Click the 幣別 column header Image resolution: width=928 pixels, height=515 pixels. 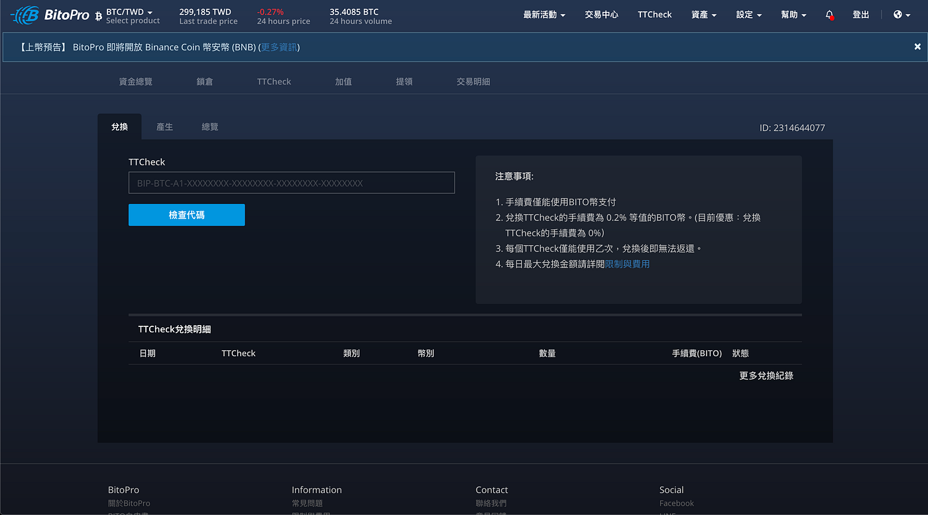click(426, 353)
